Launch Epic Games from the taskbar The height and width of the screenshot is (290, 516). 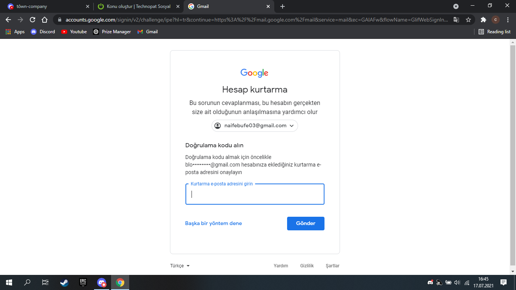(x=83, y=282)
